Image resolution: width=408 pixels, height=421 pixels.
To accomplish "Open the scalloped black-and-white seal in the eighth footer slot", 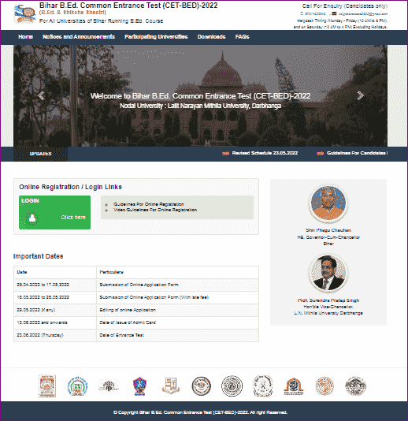I will (263, 386).
